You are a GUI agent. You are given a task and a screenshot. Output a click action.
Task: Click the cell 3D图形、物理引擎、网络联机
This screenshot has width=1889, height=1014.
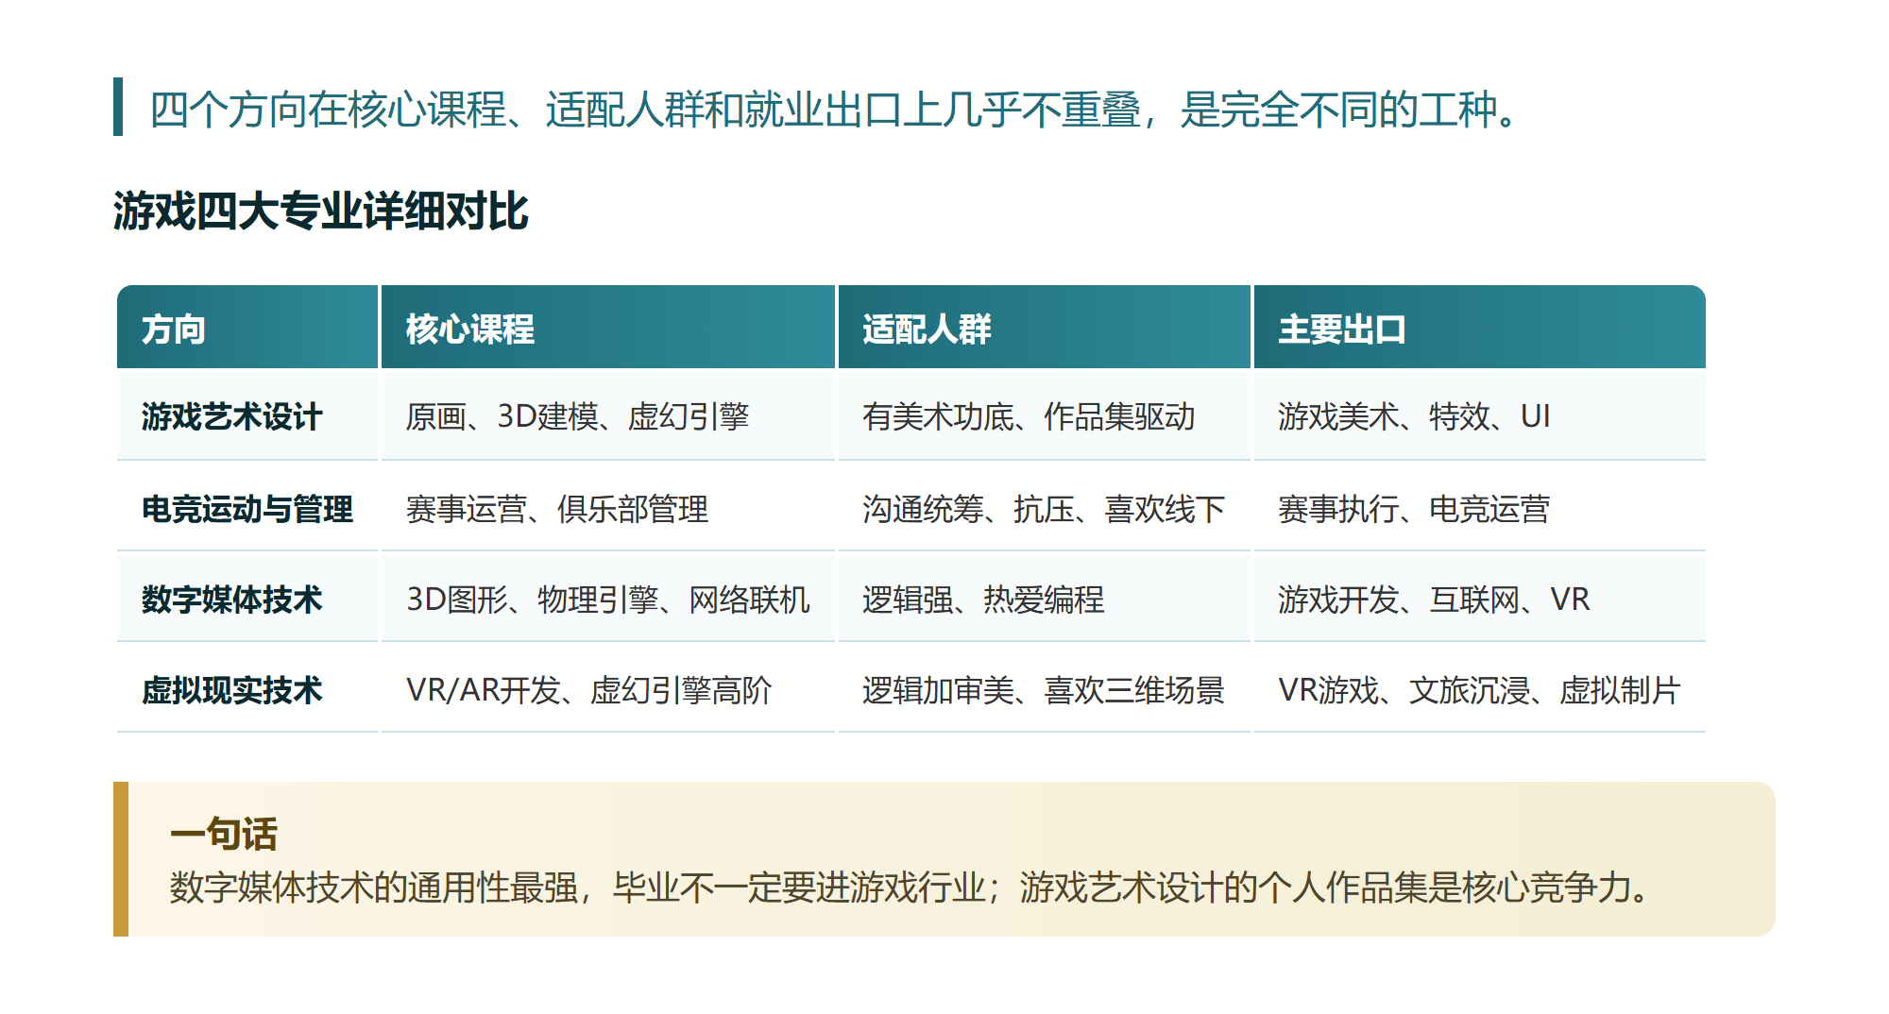608,599
